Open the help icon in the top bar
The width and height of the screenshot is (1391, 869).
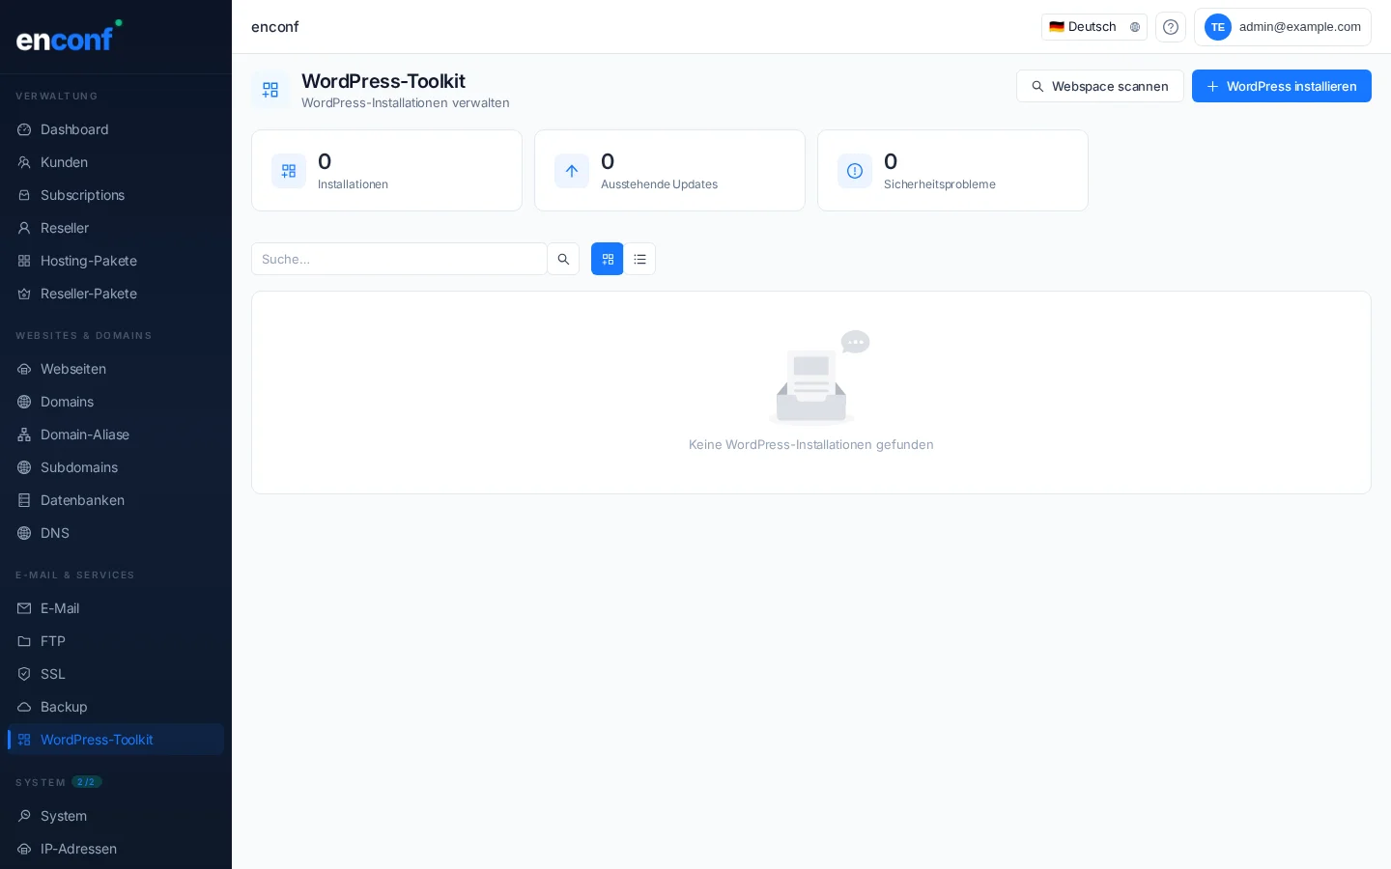[1171, 27]
